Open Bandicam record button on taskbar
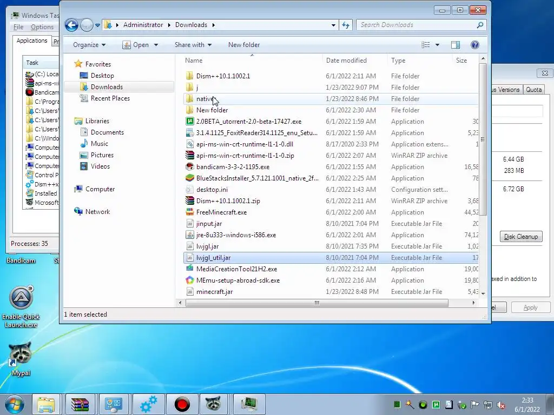 pyautogui.click(x=182, y=404)
